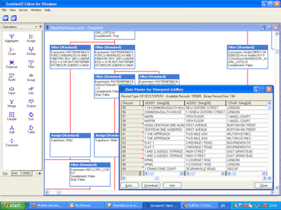
Task: Choose the Sort operation
Action: click(31, 116)
